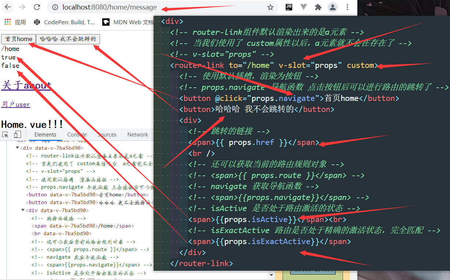Collapse the outer div data-v-7ba5bd90 node

tap(17, 148)
